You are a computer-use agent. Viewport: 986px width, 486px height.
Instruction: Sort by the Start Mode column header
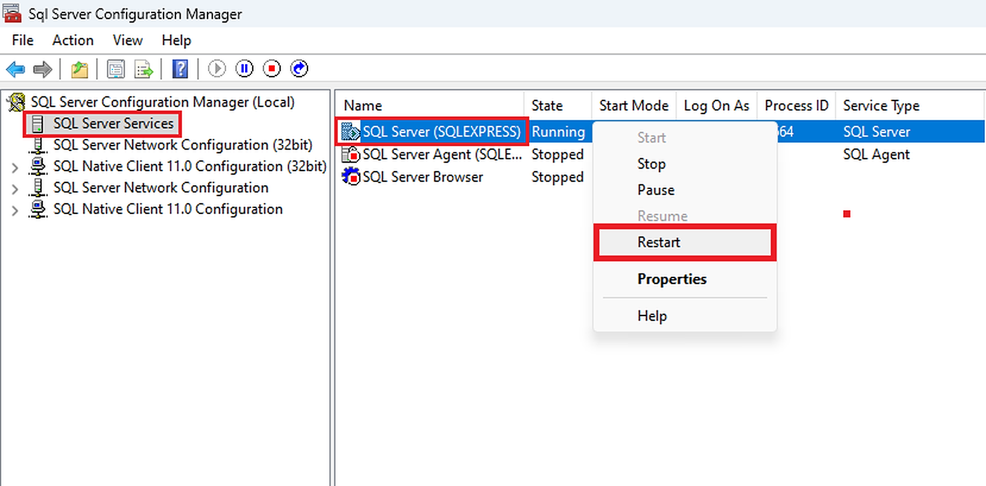pyautogui.click(x=634, y=106)
